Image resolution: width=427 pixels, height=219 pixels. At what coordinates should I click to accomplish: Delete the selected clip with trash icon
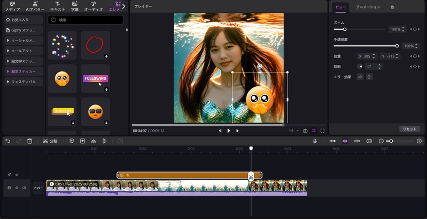click(30, 141)
